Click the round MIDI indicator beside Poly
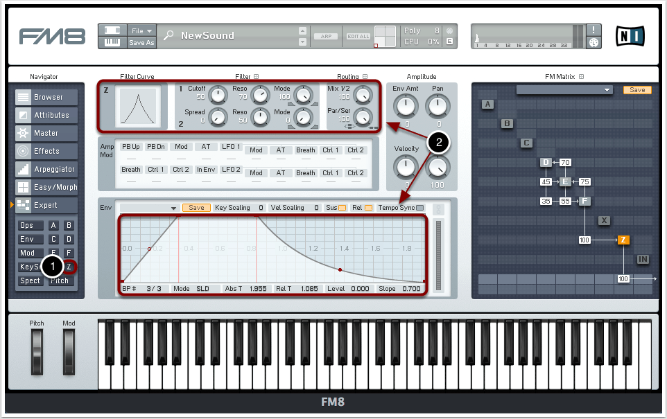 [449, 30]
